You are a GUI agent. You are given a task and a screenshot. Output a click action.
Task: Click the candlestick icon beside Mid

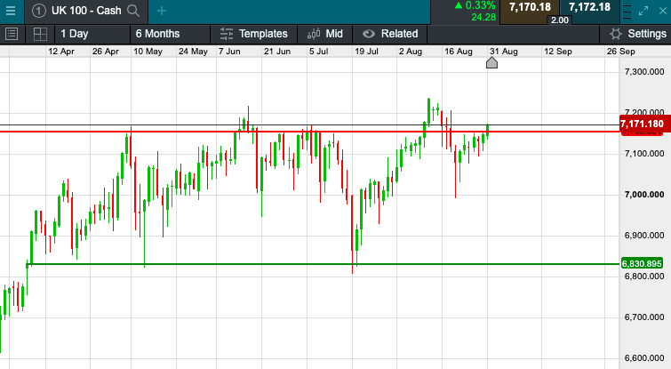(x=313, y=34)
